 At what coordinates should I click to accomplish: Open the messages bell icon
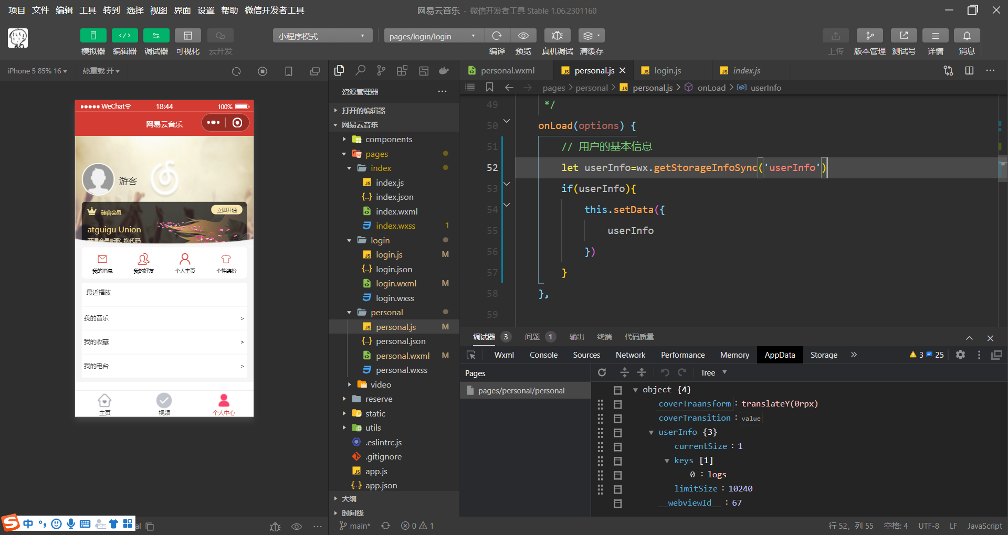click(967, 36)
